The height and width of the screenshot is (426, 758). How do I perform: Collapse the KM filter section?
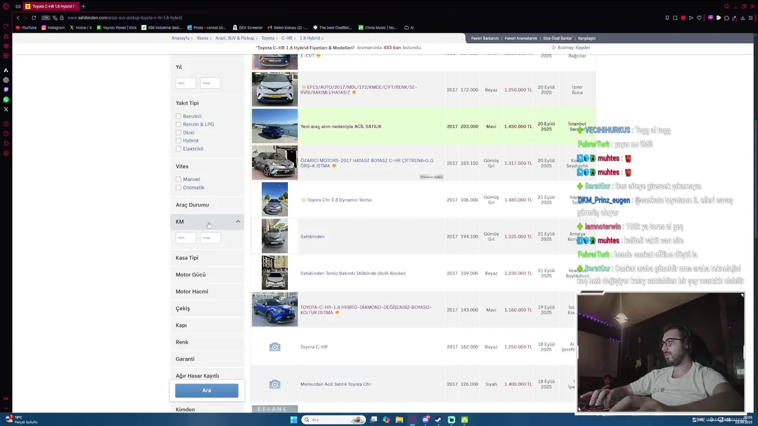pyautogui.click(x=207, y=222)
